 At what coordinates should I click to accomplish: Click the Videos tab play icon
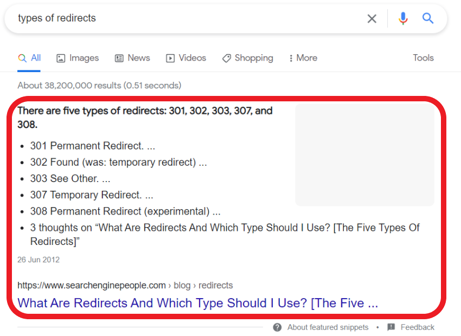click(x=170, y=58)
